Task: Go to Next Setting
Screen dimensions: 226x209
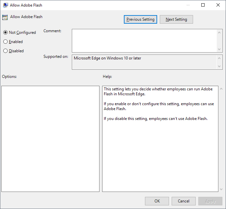Action: [176, 19]
